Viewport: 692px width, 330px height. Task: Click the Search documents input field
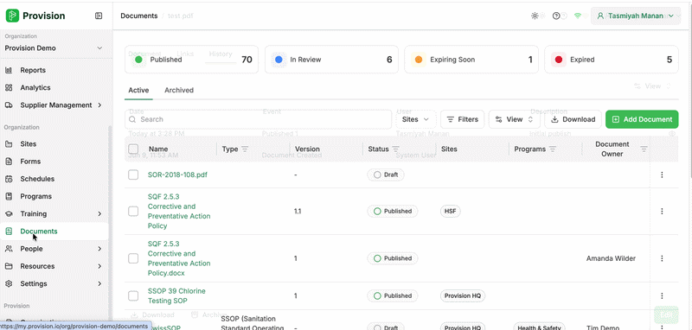click(258, 119)
